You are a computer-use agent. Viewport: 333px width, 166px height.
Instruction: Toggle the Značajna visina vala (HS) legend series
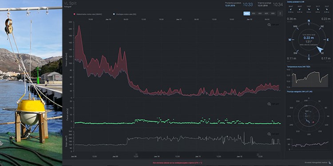[125, 14]
